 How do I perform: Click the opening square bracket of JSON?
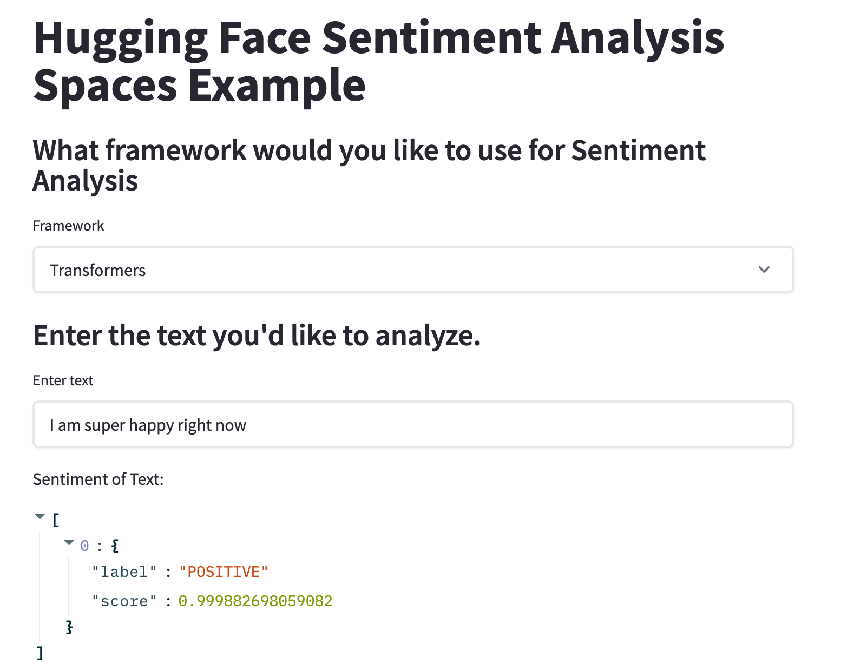tap(55, 520)
